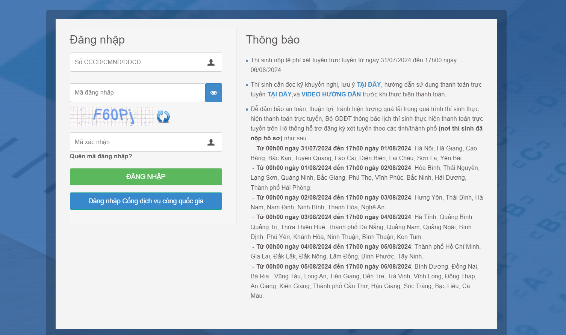Click text 'Từ 00h00 ngày 02/08/2024 đến 17h00 ngày 03/08/2024'
Viewport: 566px width, 335px height.
[x=334, y=197]
